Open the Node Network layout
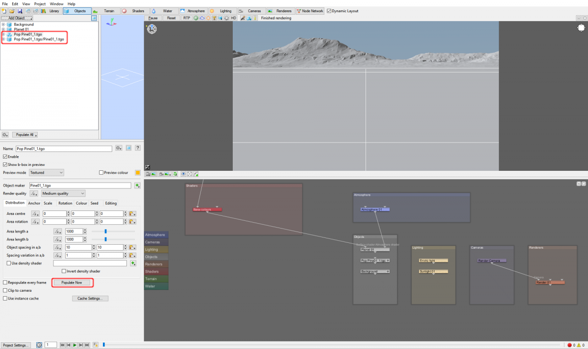The image size is (588, 349). (x=310, y=11)
